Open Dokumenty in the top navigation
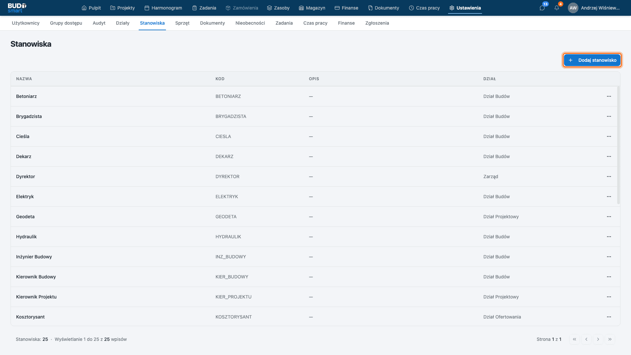 point(384,8)
